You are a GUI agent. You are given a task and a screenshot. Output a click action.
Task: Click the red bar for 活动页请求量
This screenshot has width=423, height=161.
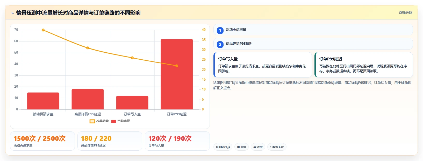tap(43, 101)
